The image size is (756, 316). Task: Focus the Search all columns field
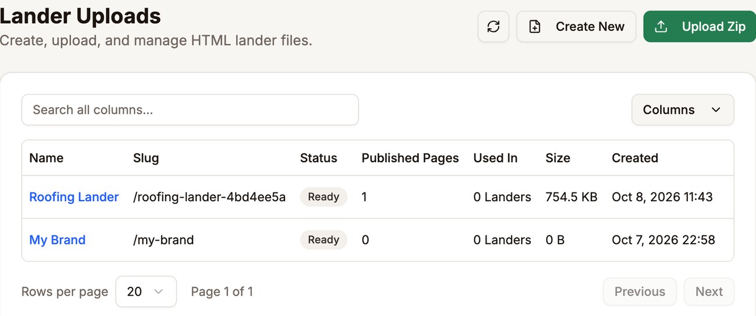190,110
